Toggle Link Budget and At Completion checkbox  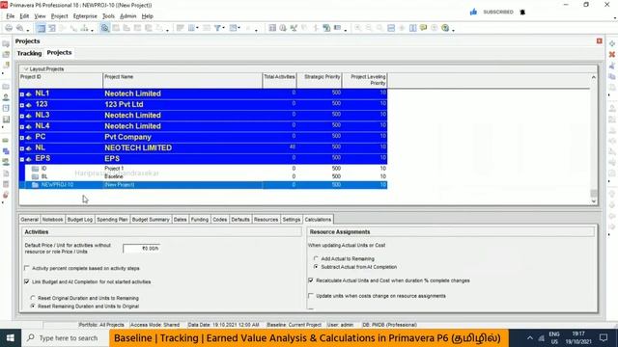27,281
